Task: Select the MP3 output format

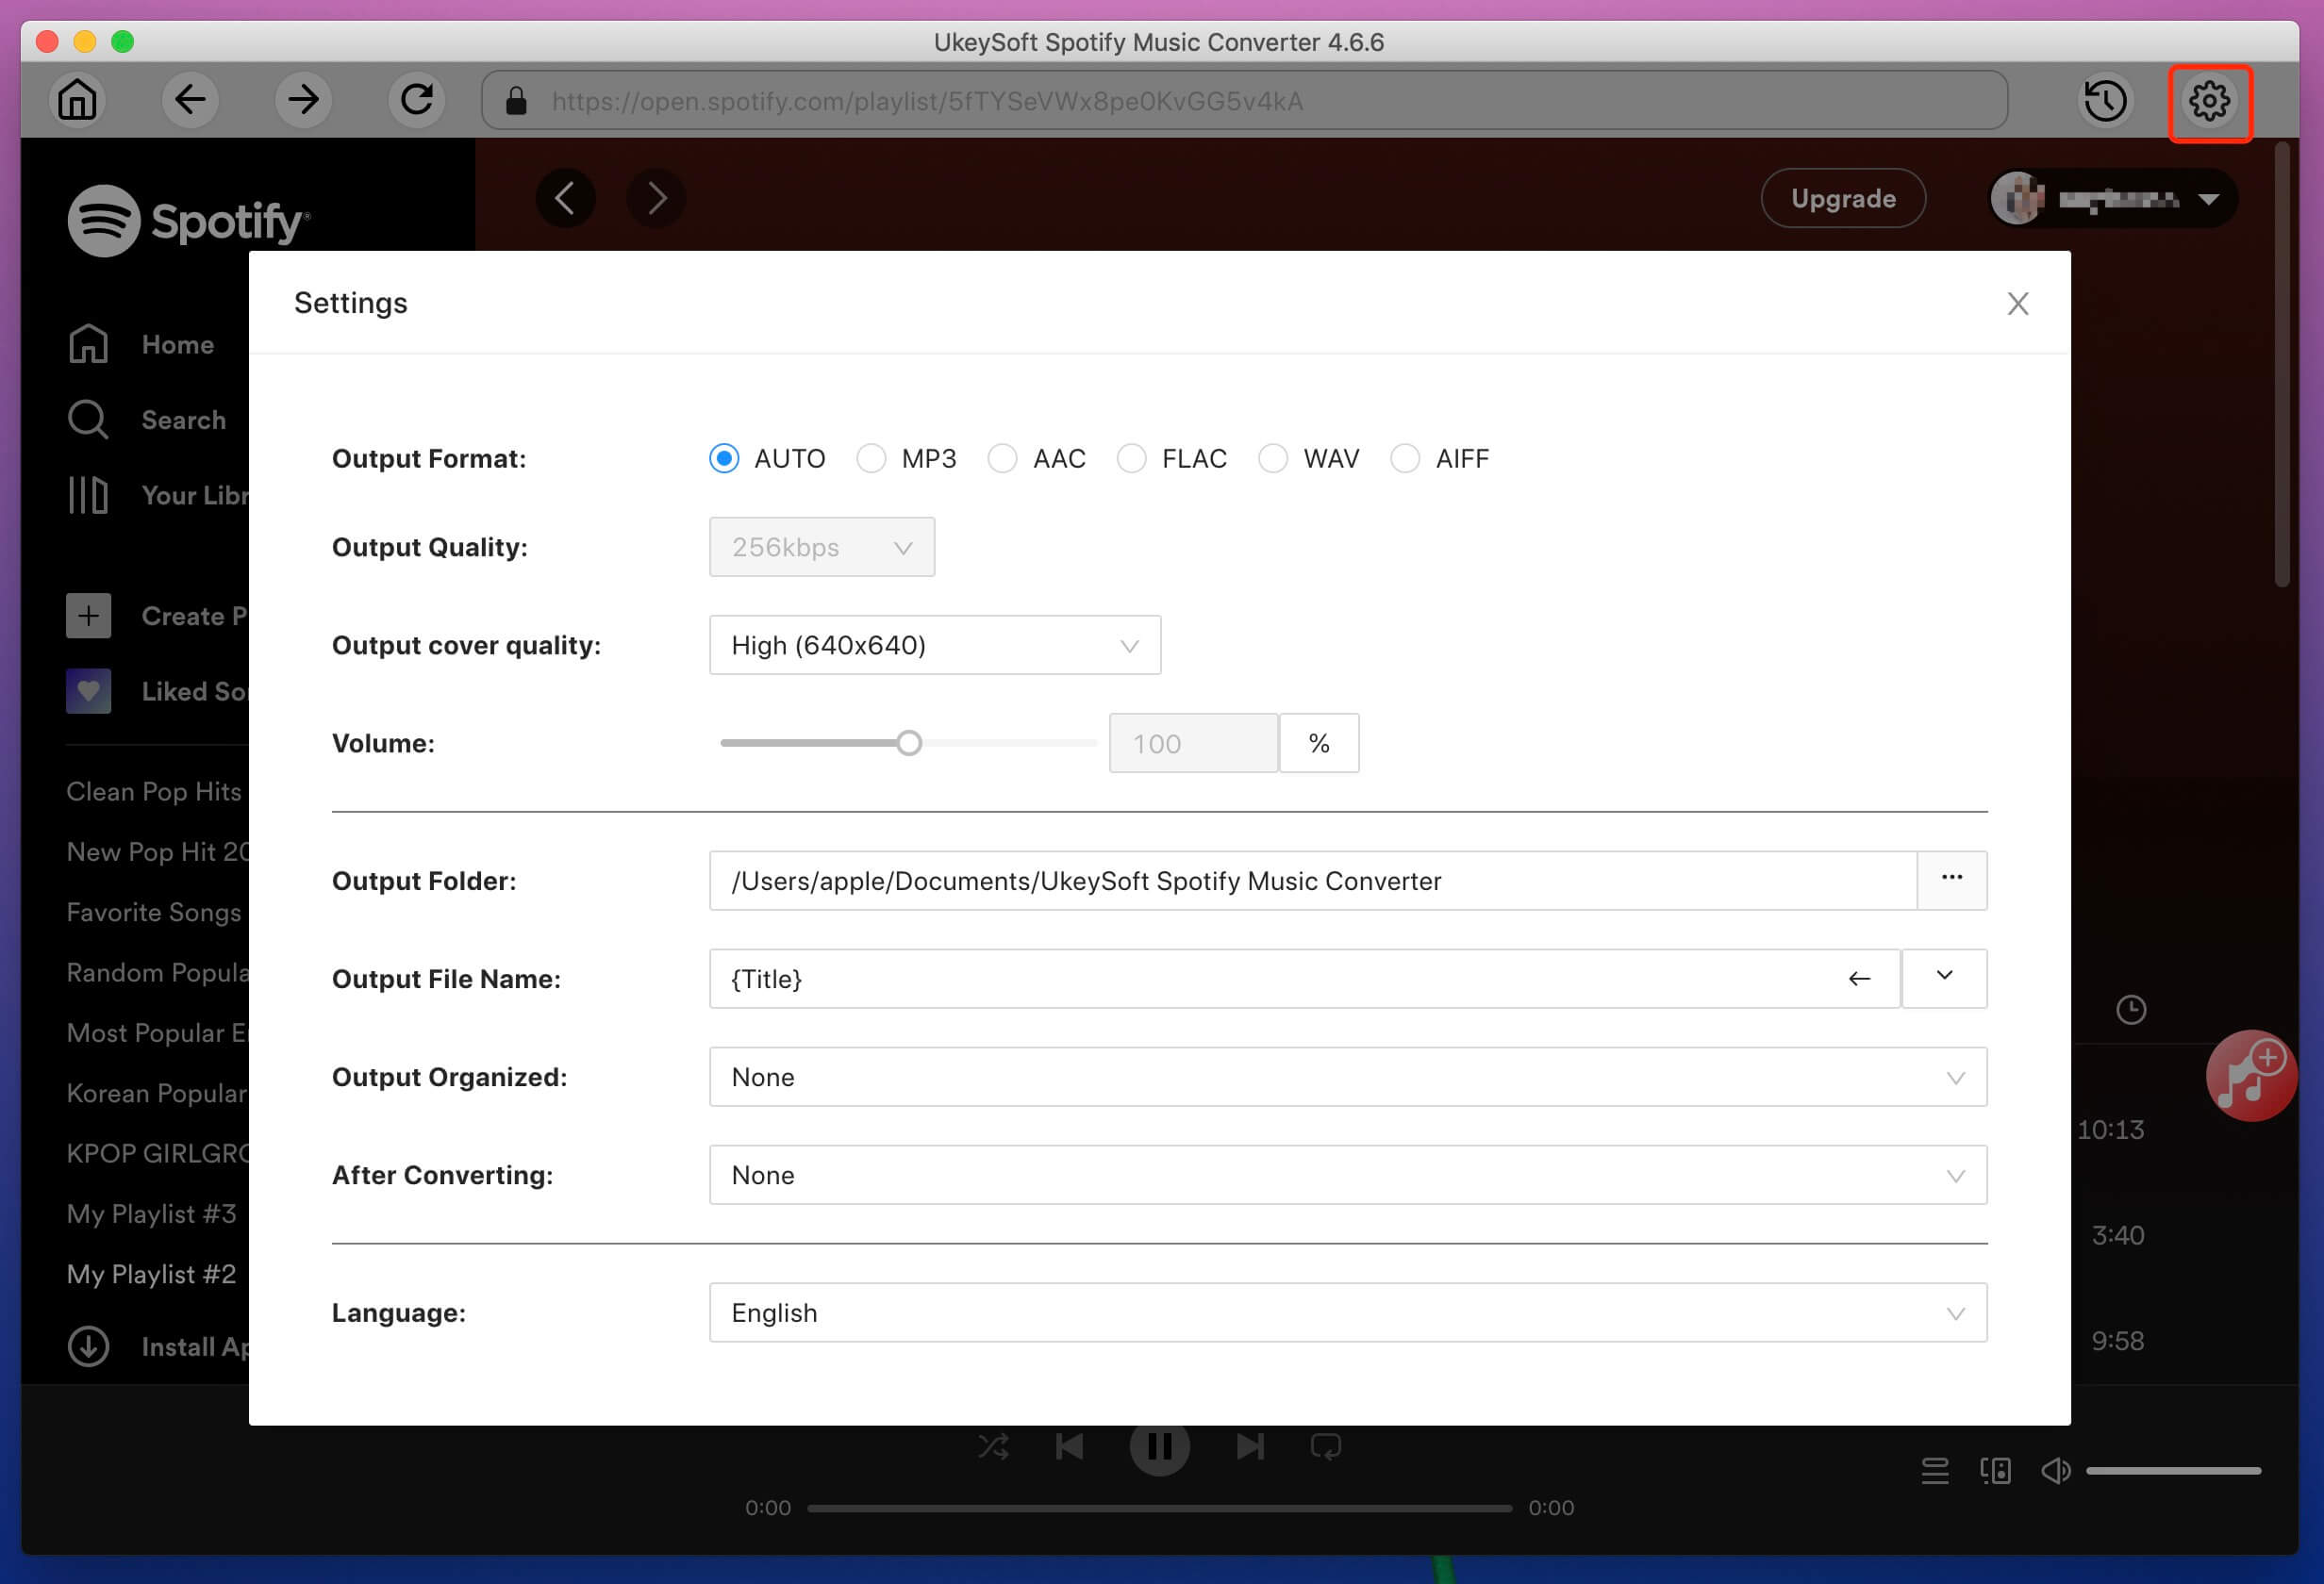Action: click(x=872, y=457)
